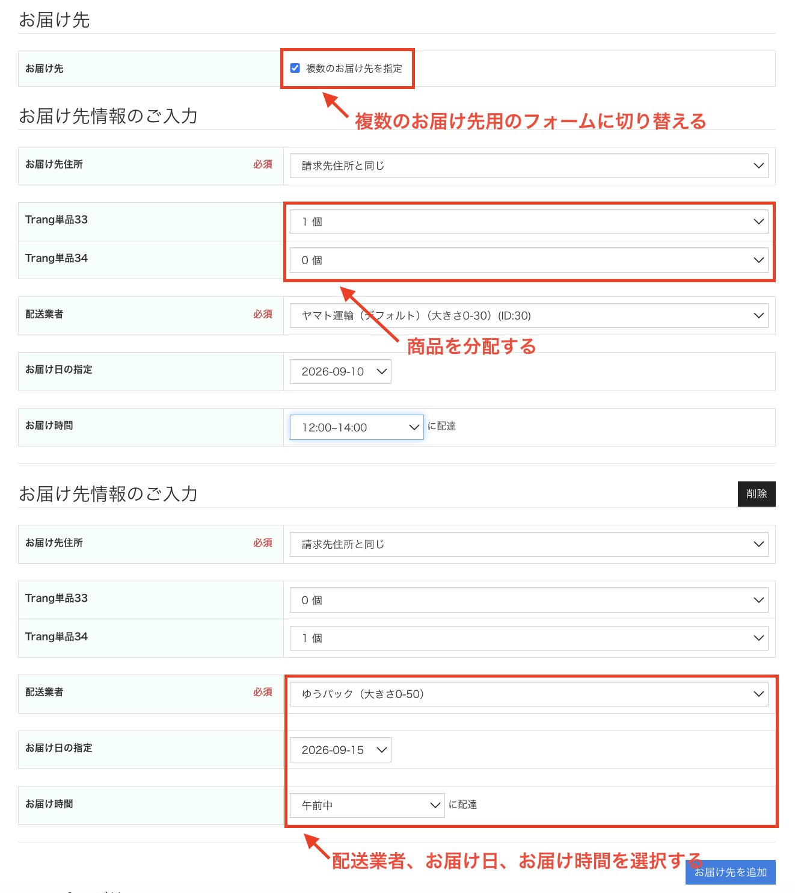The width and height of the screenshot is (795, 893).
Task: Click the お届け日の指定 label beside 2026-09-15
Action: click(x=59, y=748)
